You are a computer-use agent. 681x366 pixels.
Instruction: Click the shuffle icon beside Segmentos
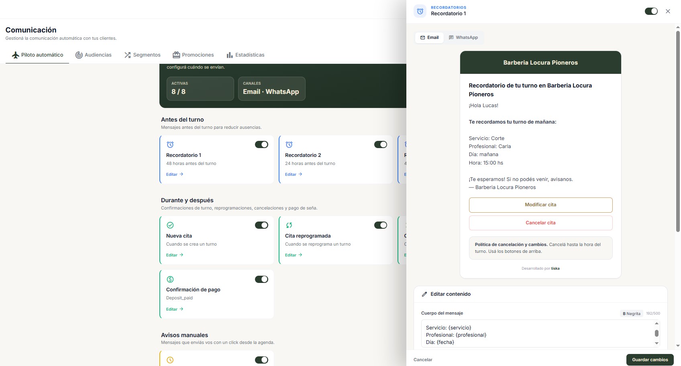[128, 55]
